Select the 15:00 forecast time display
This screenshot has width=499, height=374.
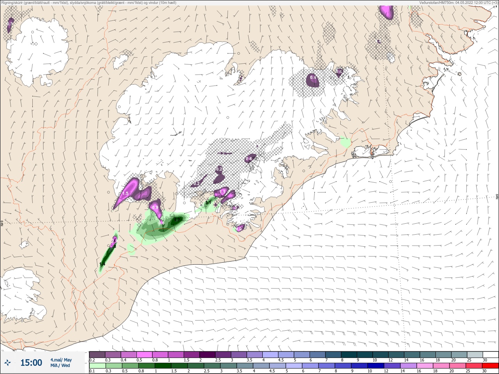tap(31, 363)
